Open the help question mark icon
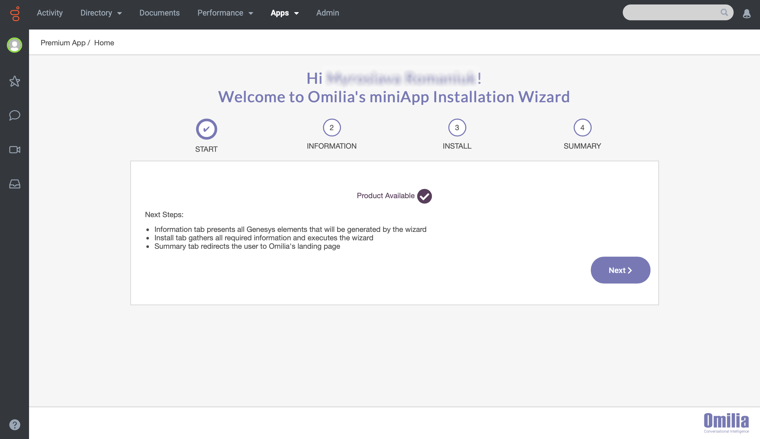 click(15, 425)
